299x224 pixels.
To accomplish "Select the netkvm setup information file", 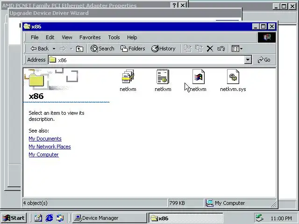I will [163, 80].
